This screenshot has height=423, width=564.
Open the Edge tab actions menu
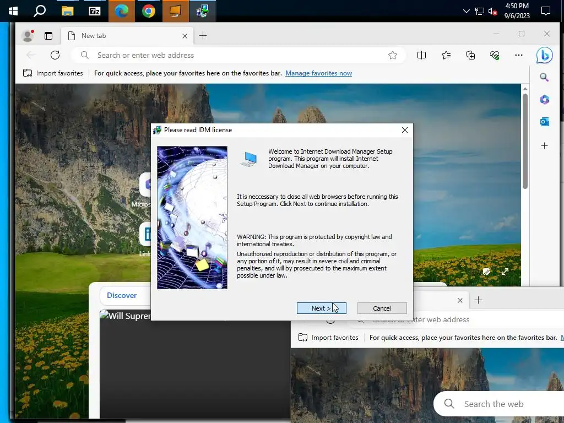(x=48, y=36)
